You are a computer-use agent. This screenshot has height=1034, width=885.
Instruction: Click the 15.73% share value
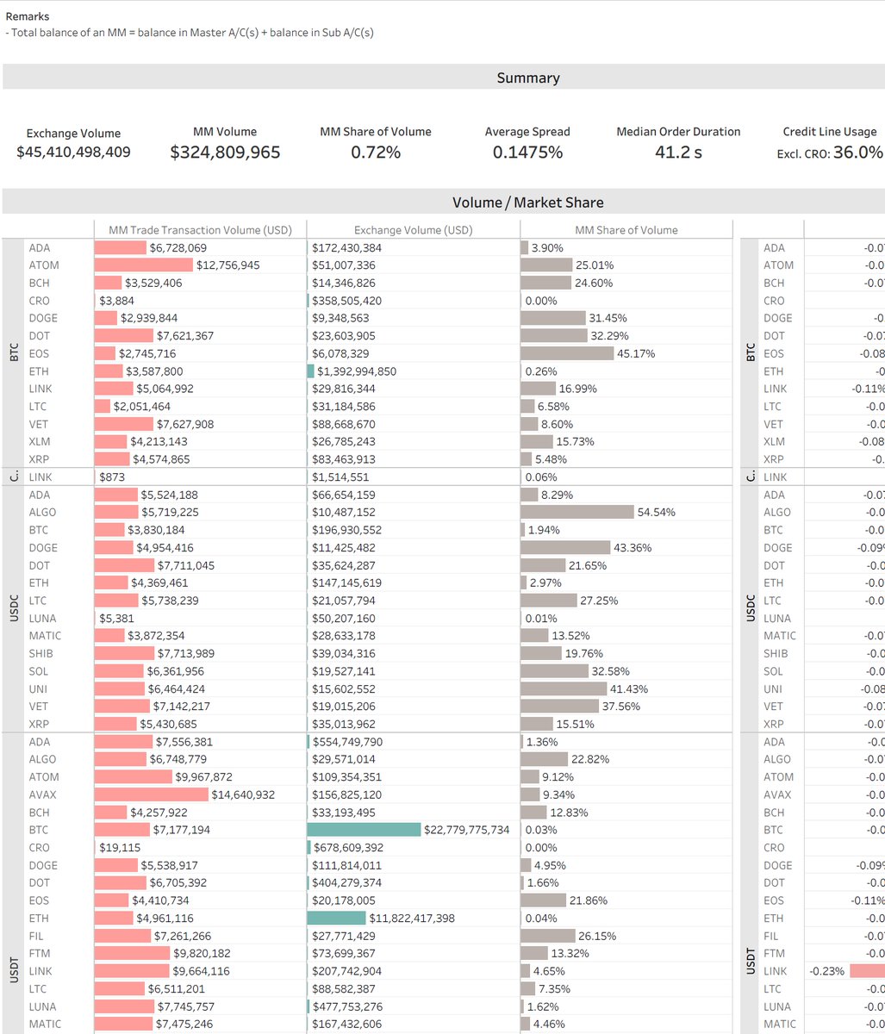(576, 442)
